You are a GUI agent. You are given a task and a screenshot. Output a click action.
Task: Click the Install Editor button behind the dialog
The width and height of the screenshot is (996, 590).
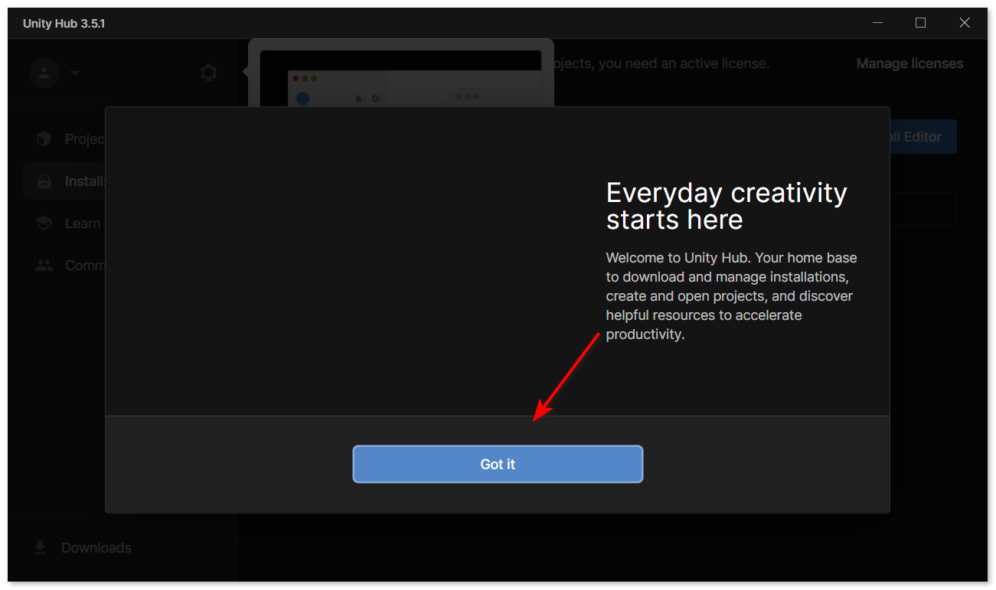[x=922, y=137]
